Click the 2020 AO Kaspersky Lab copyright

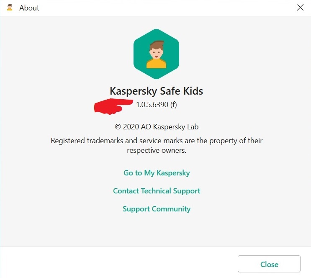[160, 127]
